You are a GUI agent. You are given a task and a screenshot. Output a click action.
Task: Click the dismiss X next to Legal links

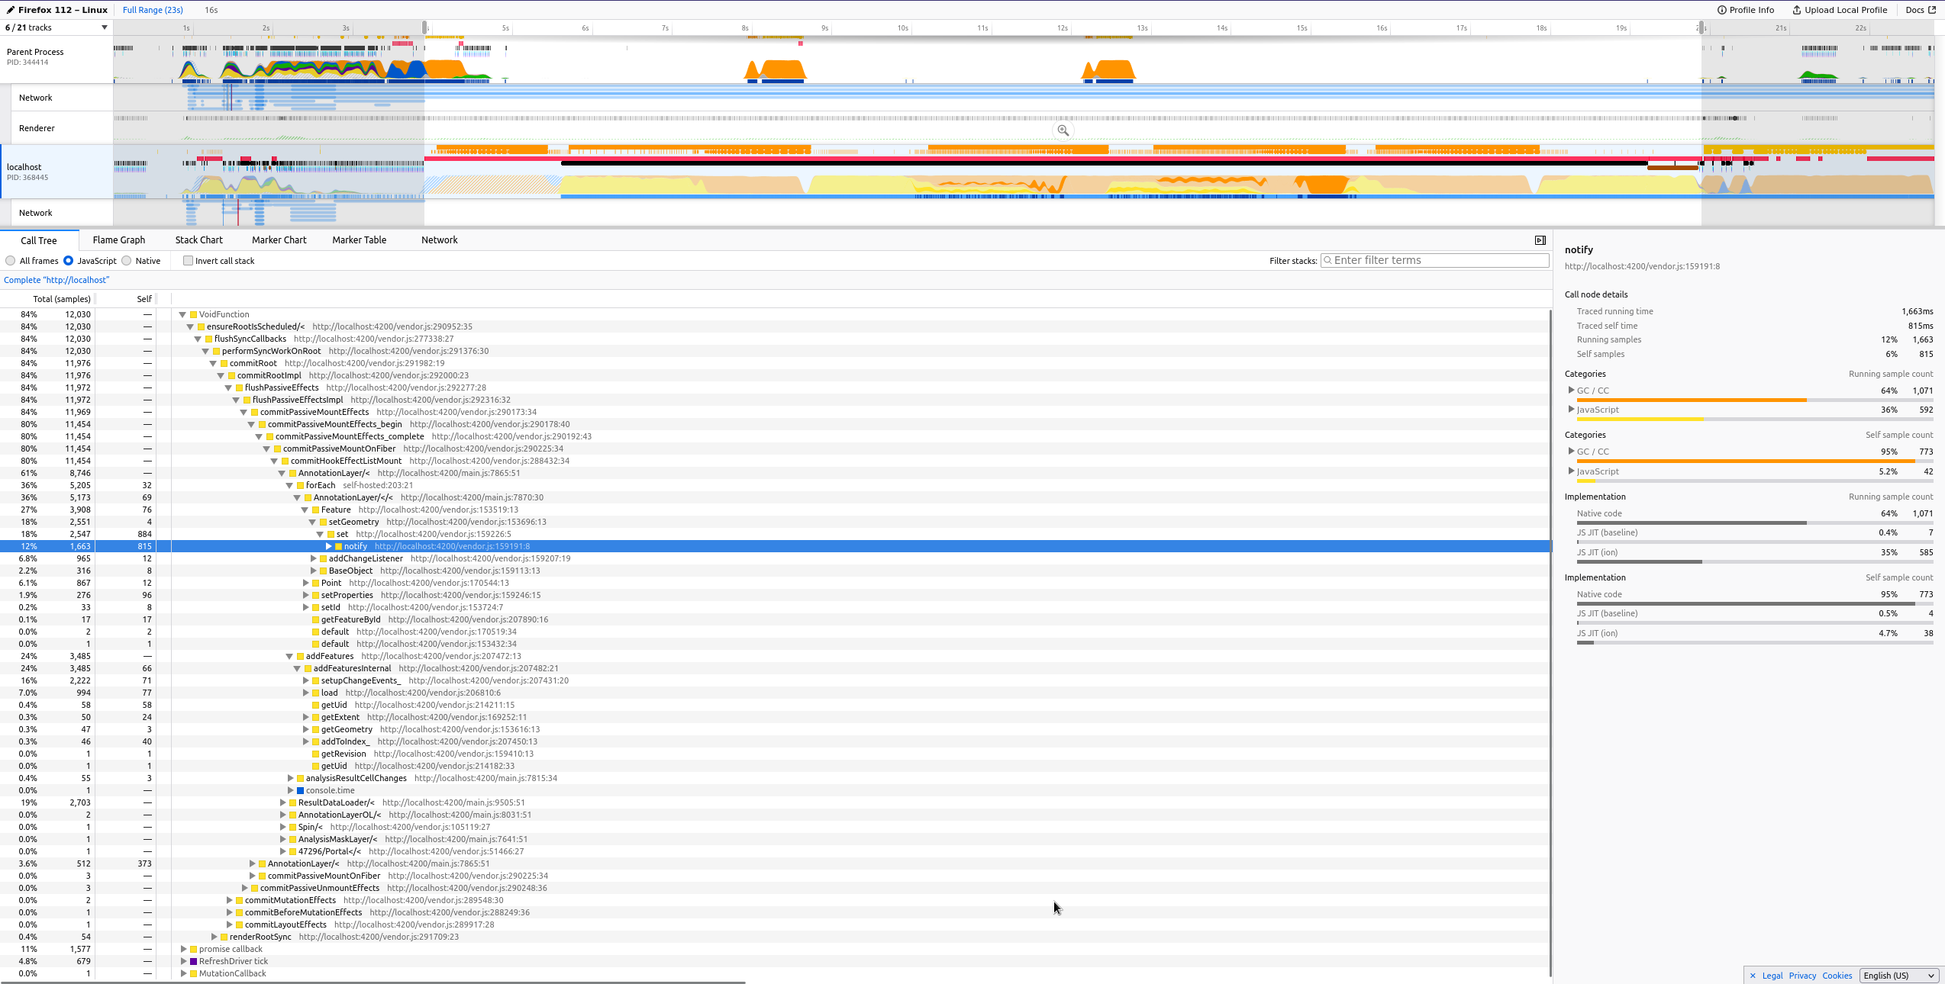(x=1753, y=976)
